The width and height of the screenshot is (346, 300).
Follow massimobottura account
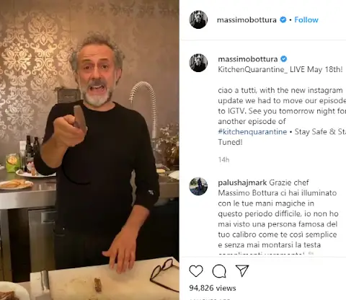(306, 19)
